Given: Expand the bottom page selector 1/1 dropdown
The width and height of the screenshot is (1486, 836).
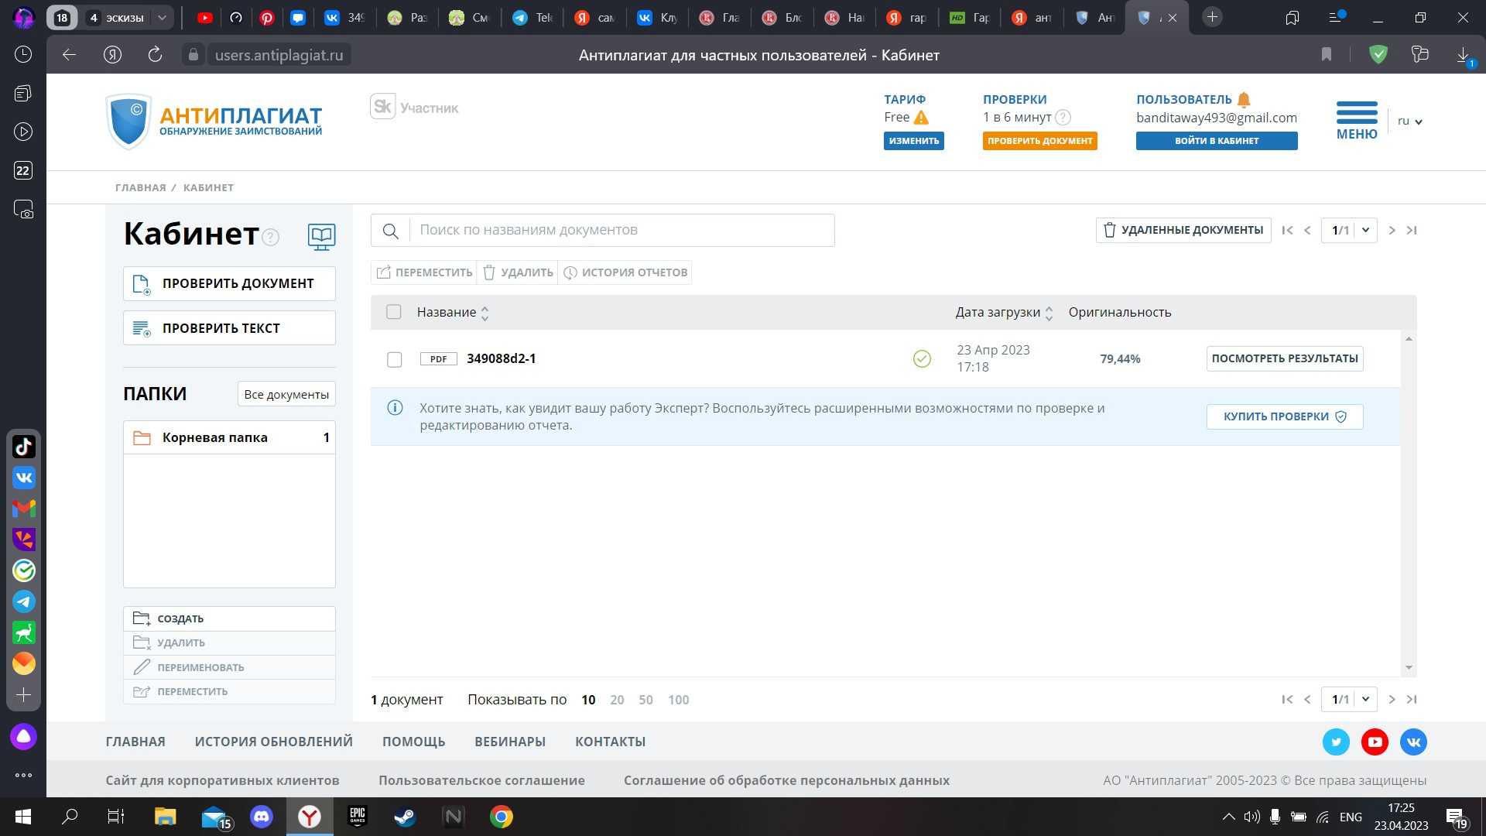Looking at the screenshot, I should (x=1365, y=699).
